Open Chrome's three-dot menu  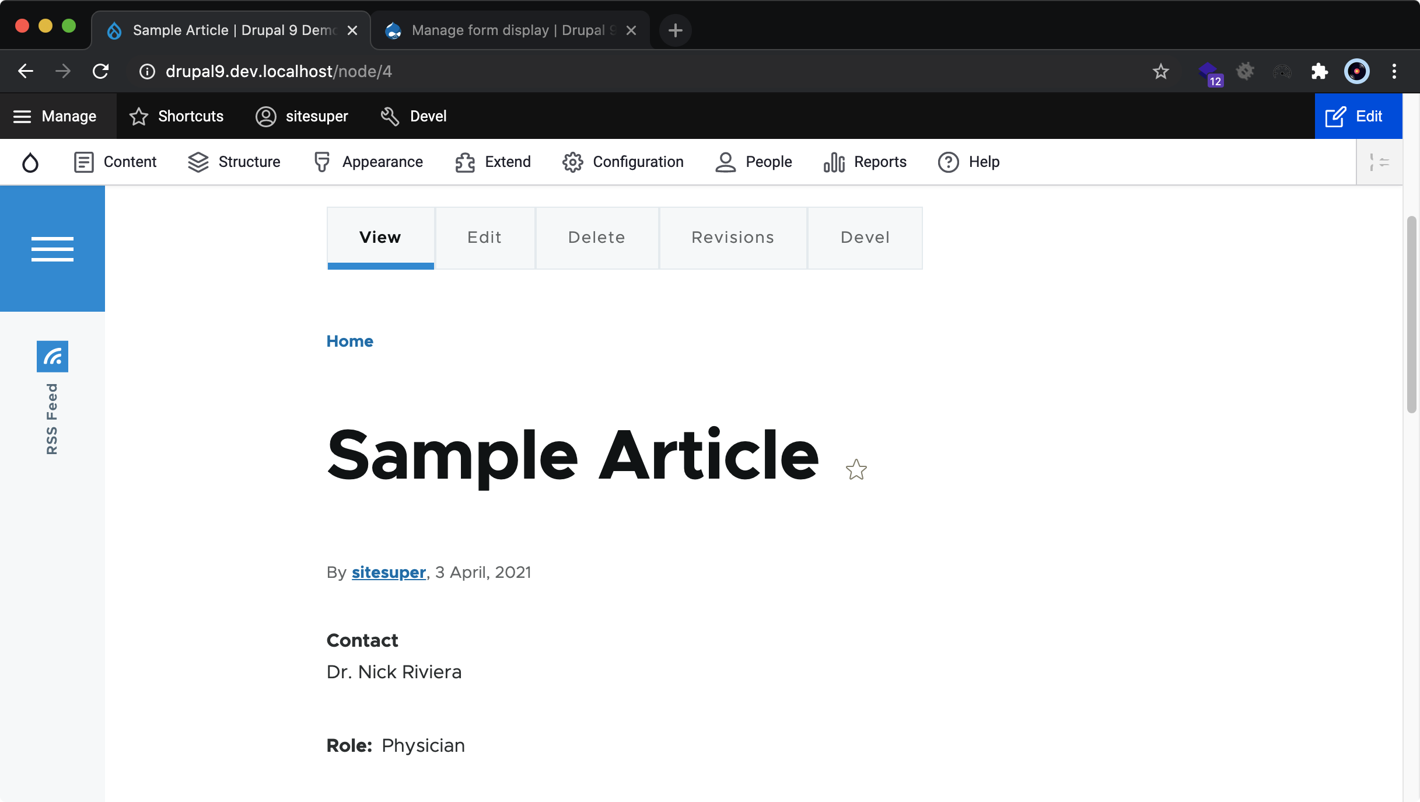tap(1395, 71)
